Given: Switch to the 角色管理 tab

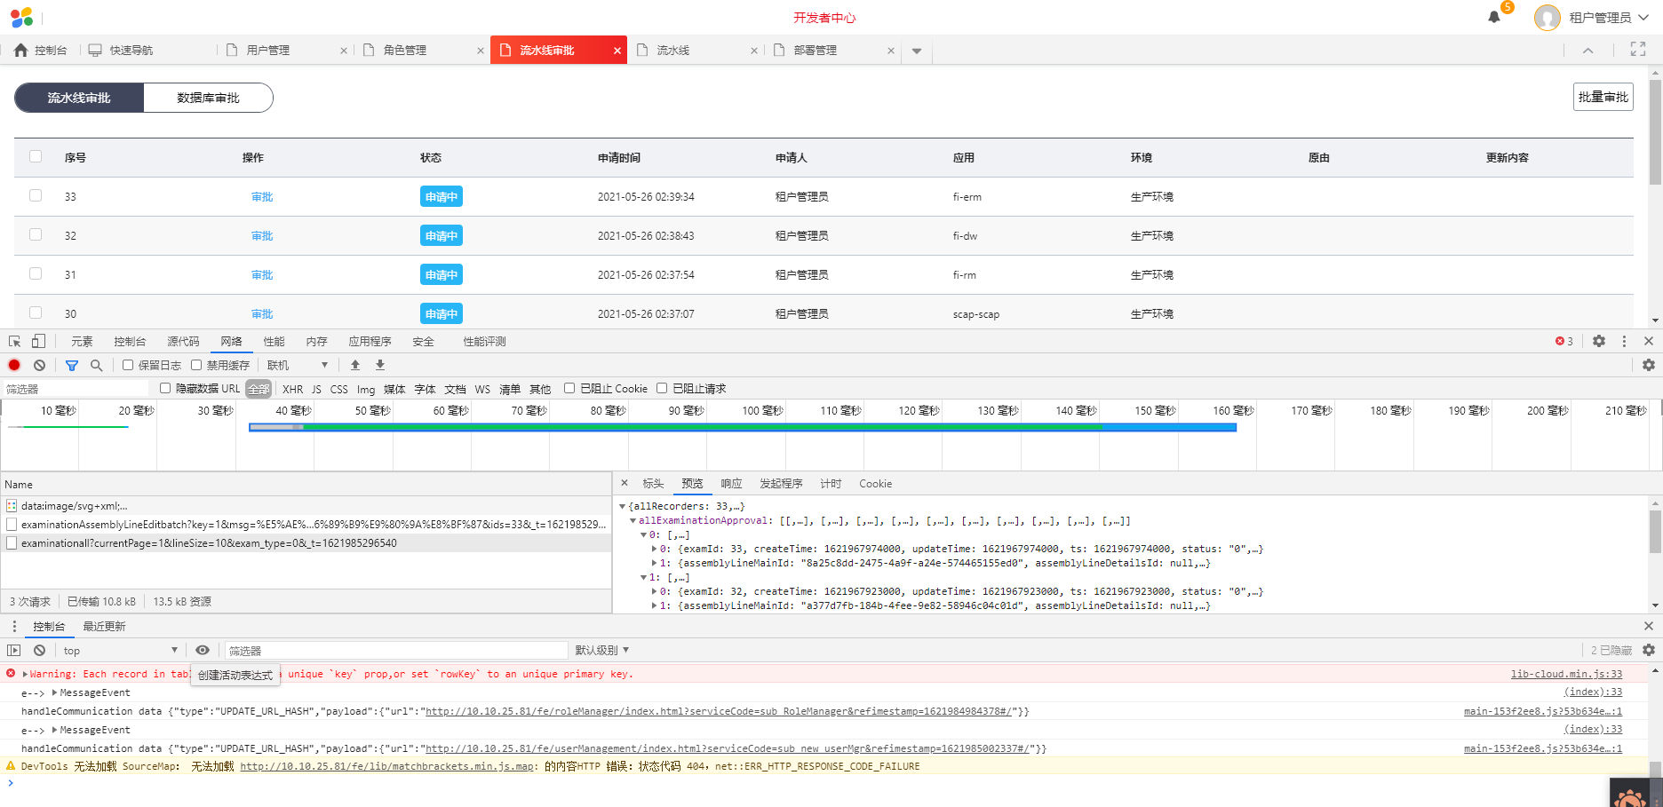Looking at the screenshot, I should (x=405, y=51).
